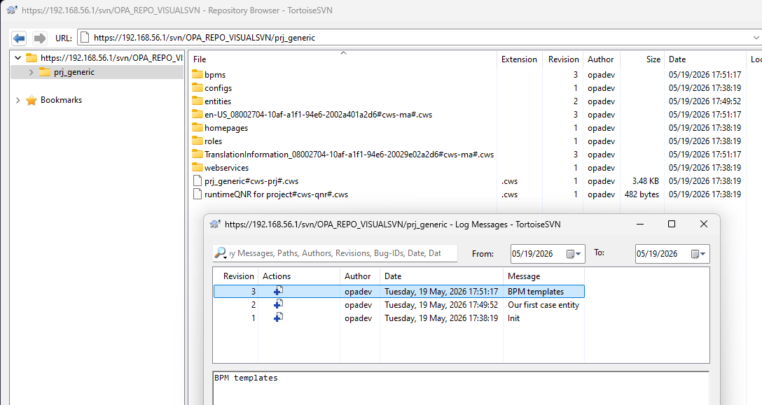762x405 pixels.
Task: Click the page icon in URL field
Action: pos(85,37)
